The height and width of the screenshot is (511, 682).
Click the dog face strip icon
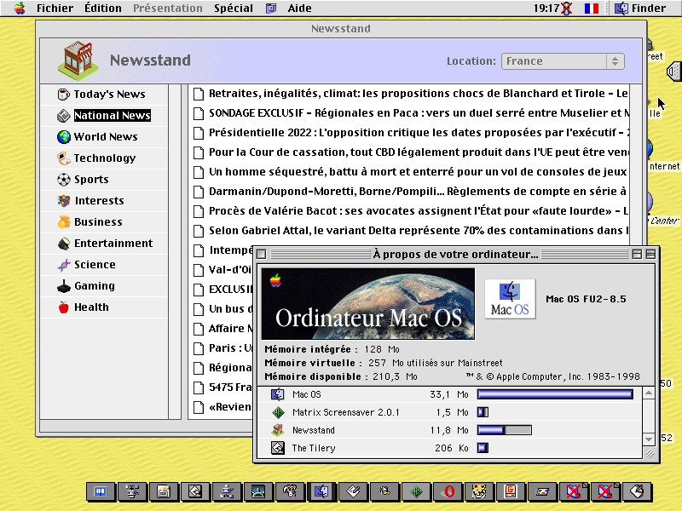click(x=290, y=491)
